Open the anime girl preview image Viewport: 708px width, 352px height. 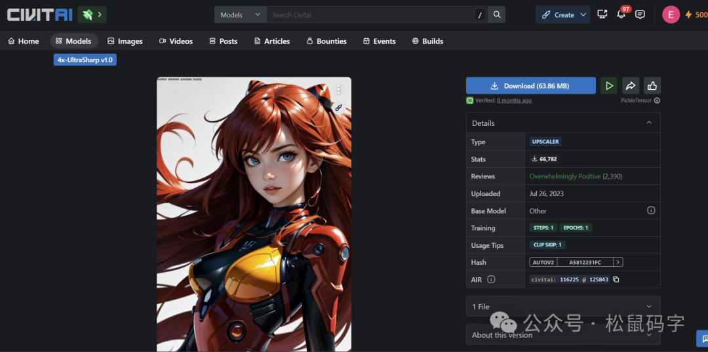click(254, 214)
